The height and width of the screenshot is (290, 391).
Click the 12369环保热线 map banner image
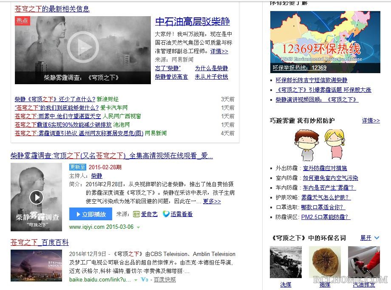coord(325,42)
